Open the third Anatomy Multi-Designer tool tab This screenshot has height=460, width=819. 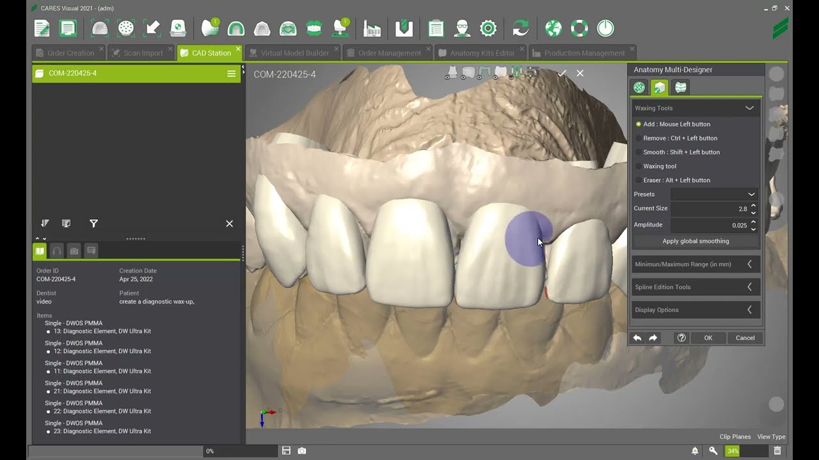tap(681, 88)
